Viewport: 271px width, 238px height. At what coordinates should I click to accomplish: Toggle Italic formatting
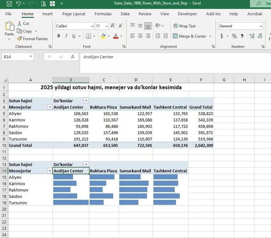point(66,36)
